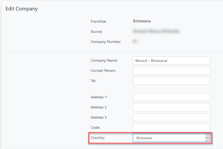Click the Franchise: label
The image size is (223, 149).
(x=99, y=21)
